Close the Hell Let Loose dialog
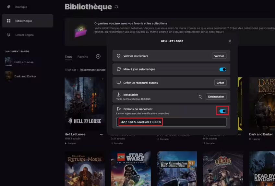This screenshot has height=186, width=275. click(230, 41)
